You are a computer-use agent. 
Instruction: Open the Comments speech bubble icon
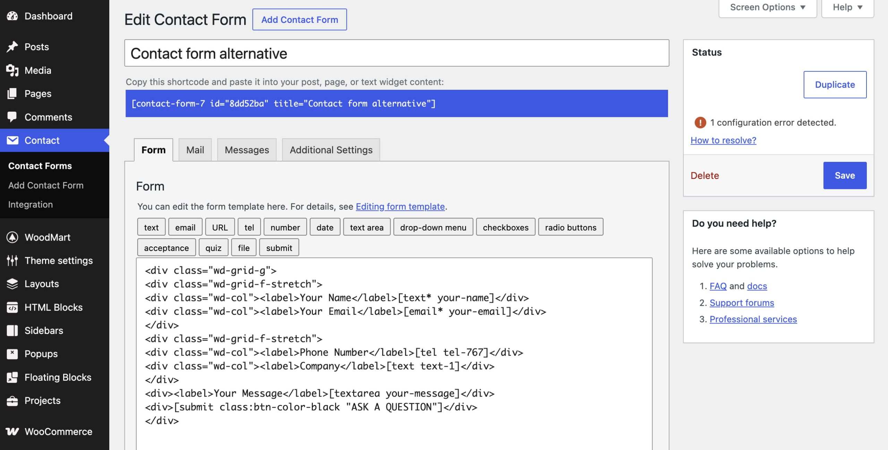coord(12,117)
